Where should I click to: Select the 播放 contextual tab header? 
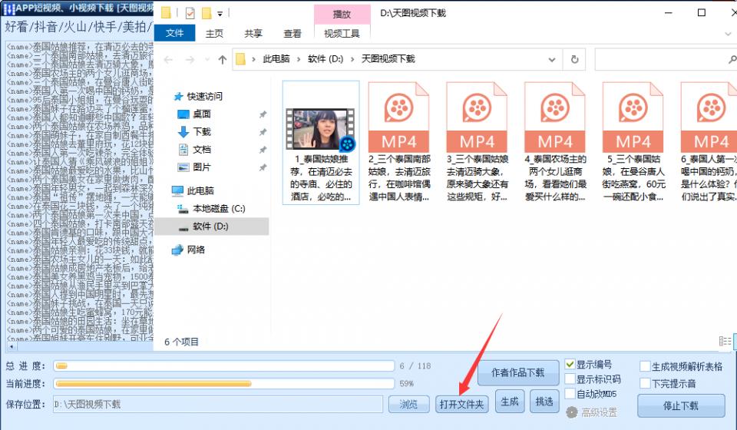point(342,14)
